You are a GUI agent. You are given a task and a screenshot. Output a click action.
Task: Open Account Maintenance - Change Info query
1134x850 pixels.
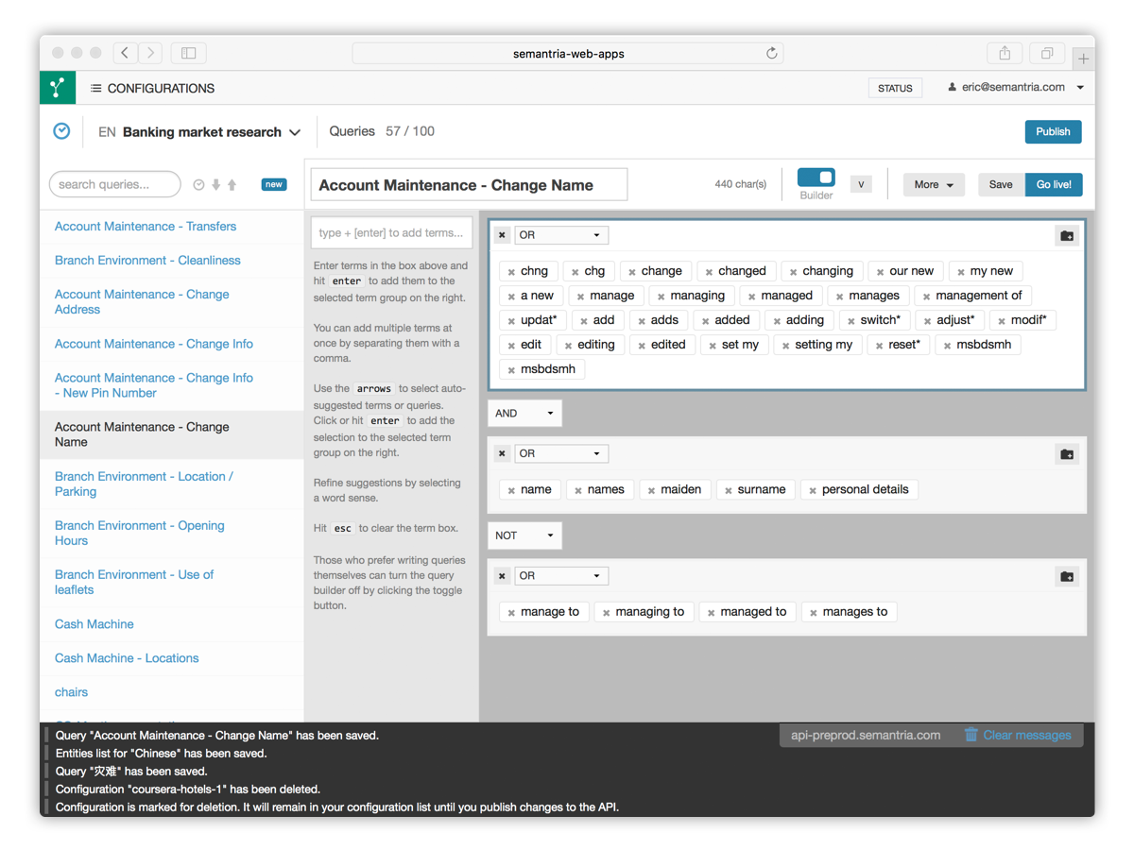pos(154,344)
